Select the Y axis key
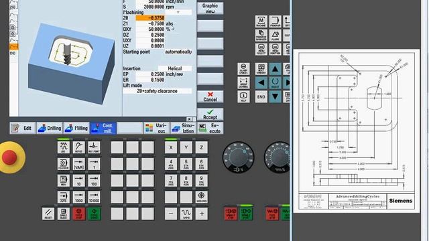This screenshot has height=241, width=429. pos(186,147)
